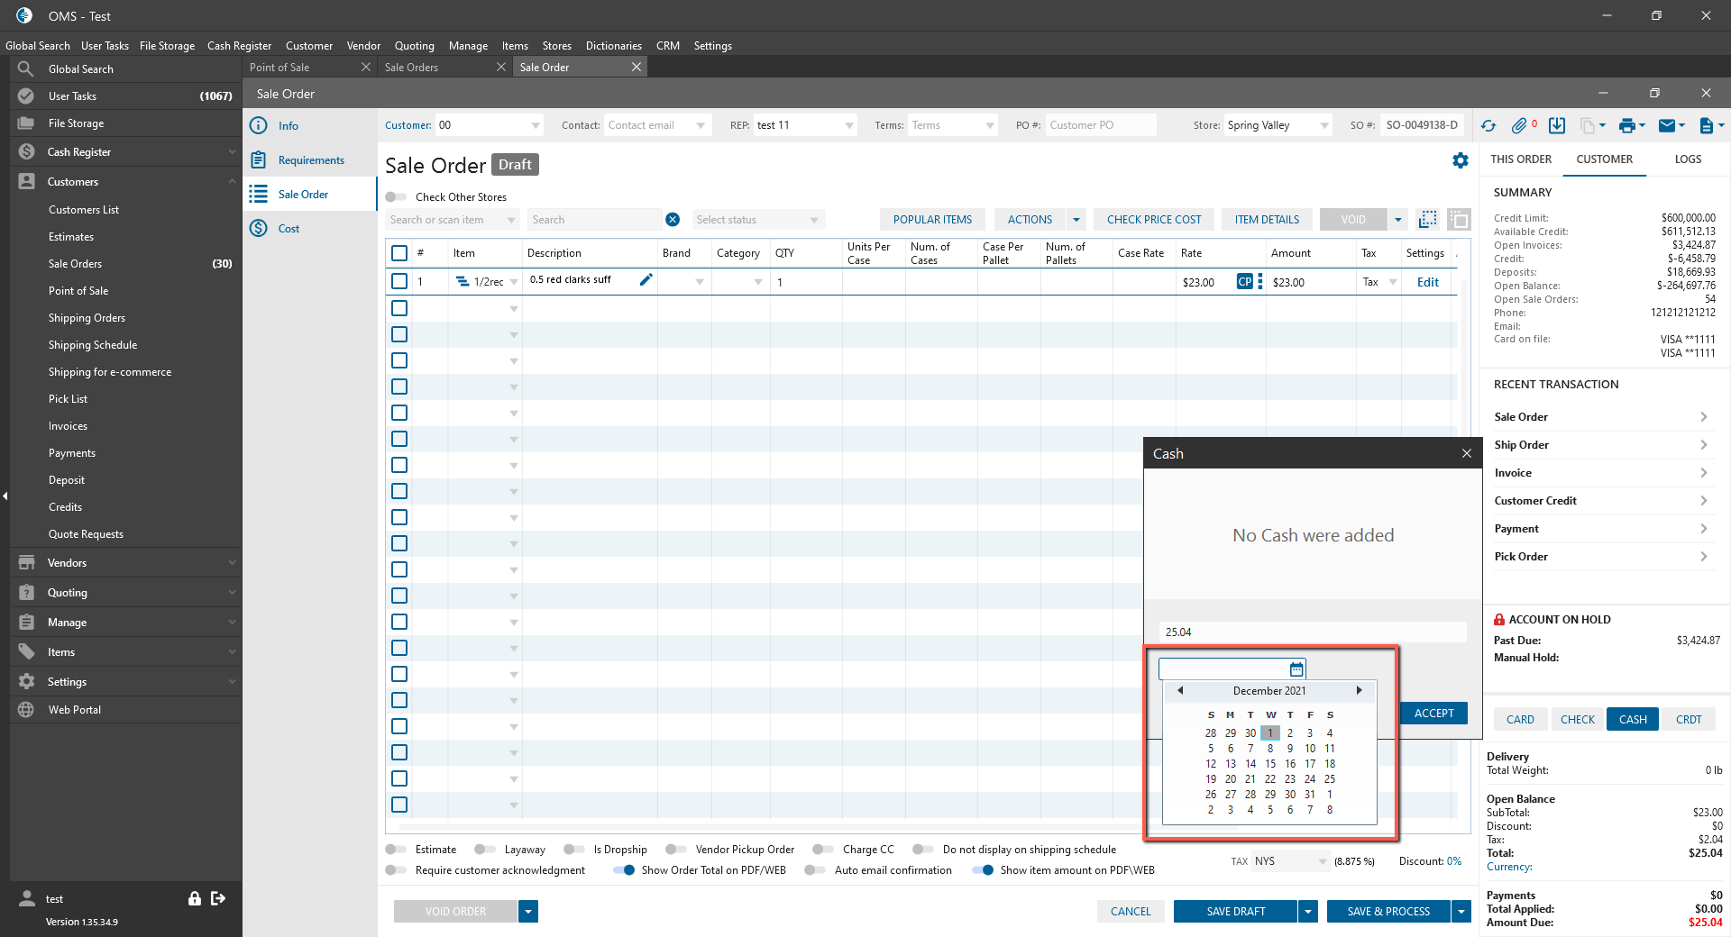Click the pencil edit icon in the Description cell

point(646,280)
